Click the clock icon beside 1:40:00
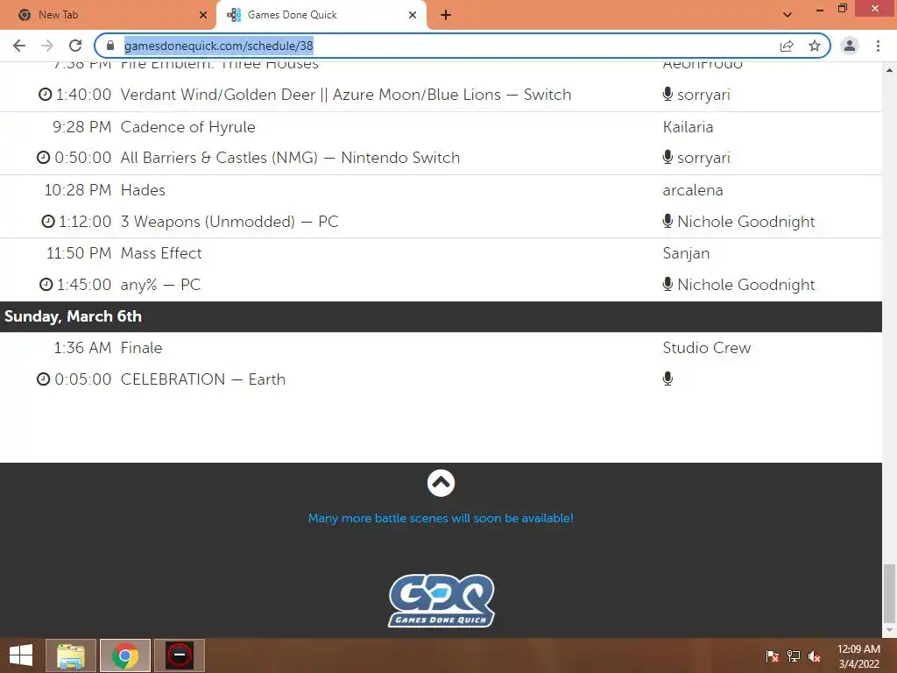Screen dimensions: 897x673 (46, 95)
